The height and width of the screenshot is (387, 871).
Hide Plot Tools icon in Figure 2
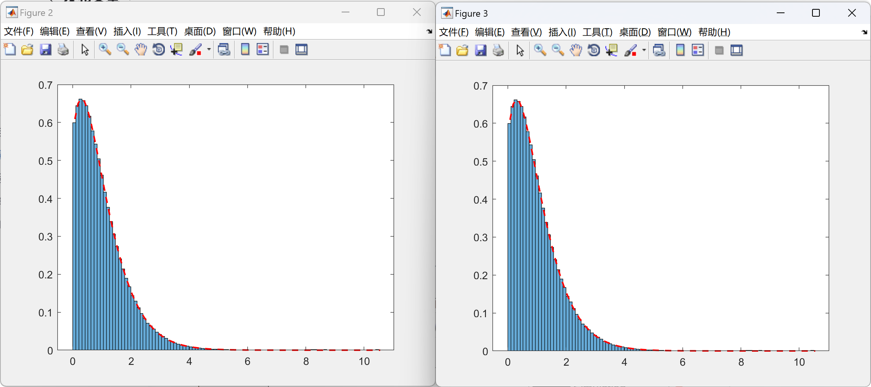284,50
